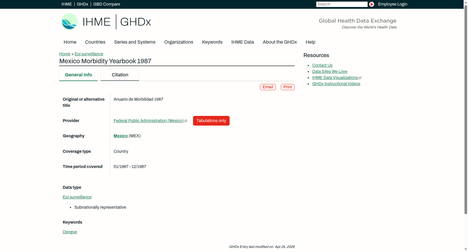Open GHDx Instructional Videos link
Image resolution: width=468 pixels, height=252 pixels.
coord(336,84)
